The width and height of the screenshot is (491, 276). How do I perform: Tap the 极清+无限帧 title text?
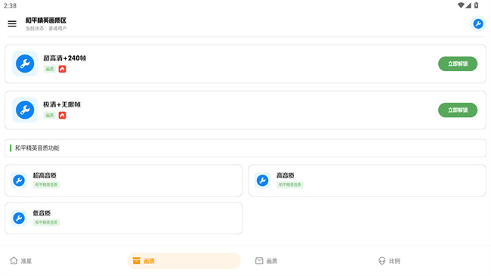click(62, 104)
